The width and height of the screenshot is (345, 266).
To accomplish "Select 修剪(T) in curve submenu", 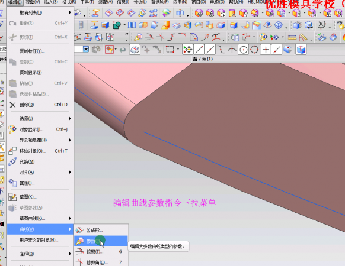I will (x=101, y=252).
